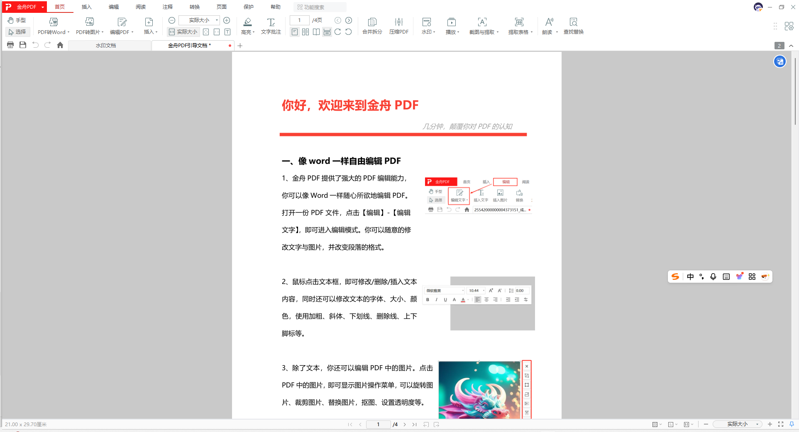This screenshot has height=432, width=799.
Task: Click the status bar page number field
Action: (378, 425)
